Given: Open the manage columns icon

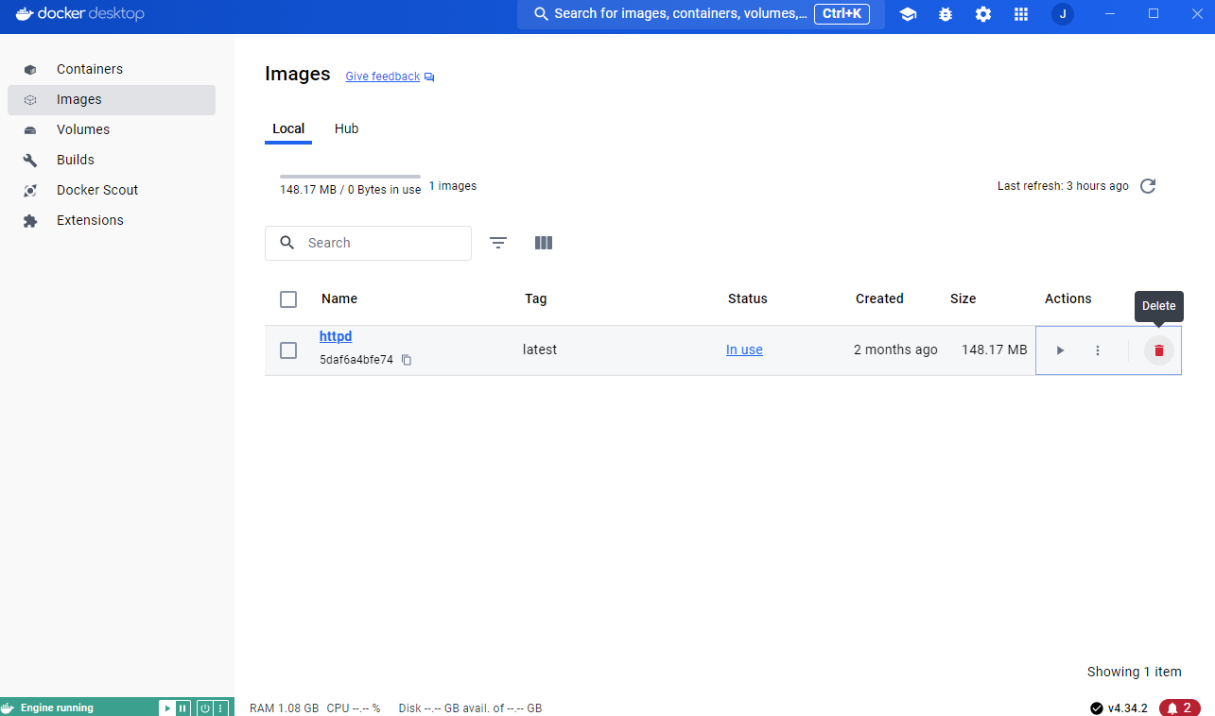Looking at the screenshot, I should click(x=544, y=243).
